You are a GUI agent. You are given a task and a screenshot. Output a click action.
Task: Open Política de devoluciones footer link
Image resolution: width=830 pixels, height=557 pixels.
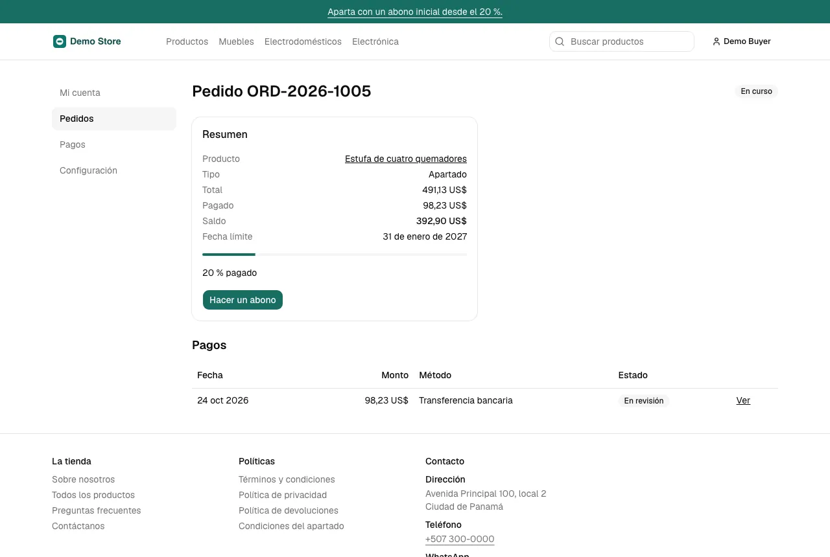(289, 510)
